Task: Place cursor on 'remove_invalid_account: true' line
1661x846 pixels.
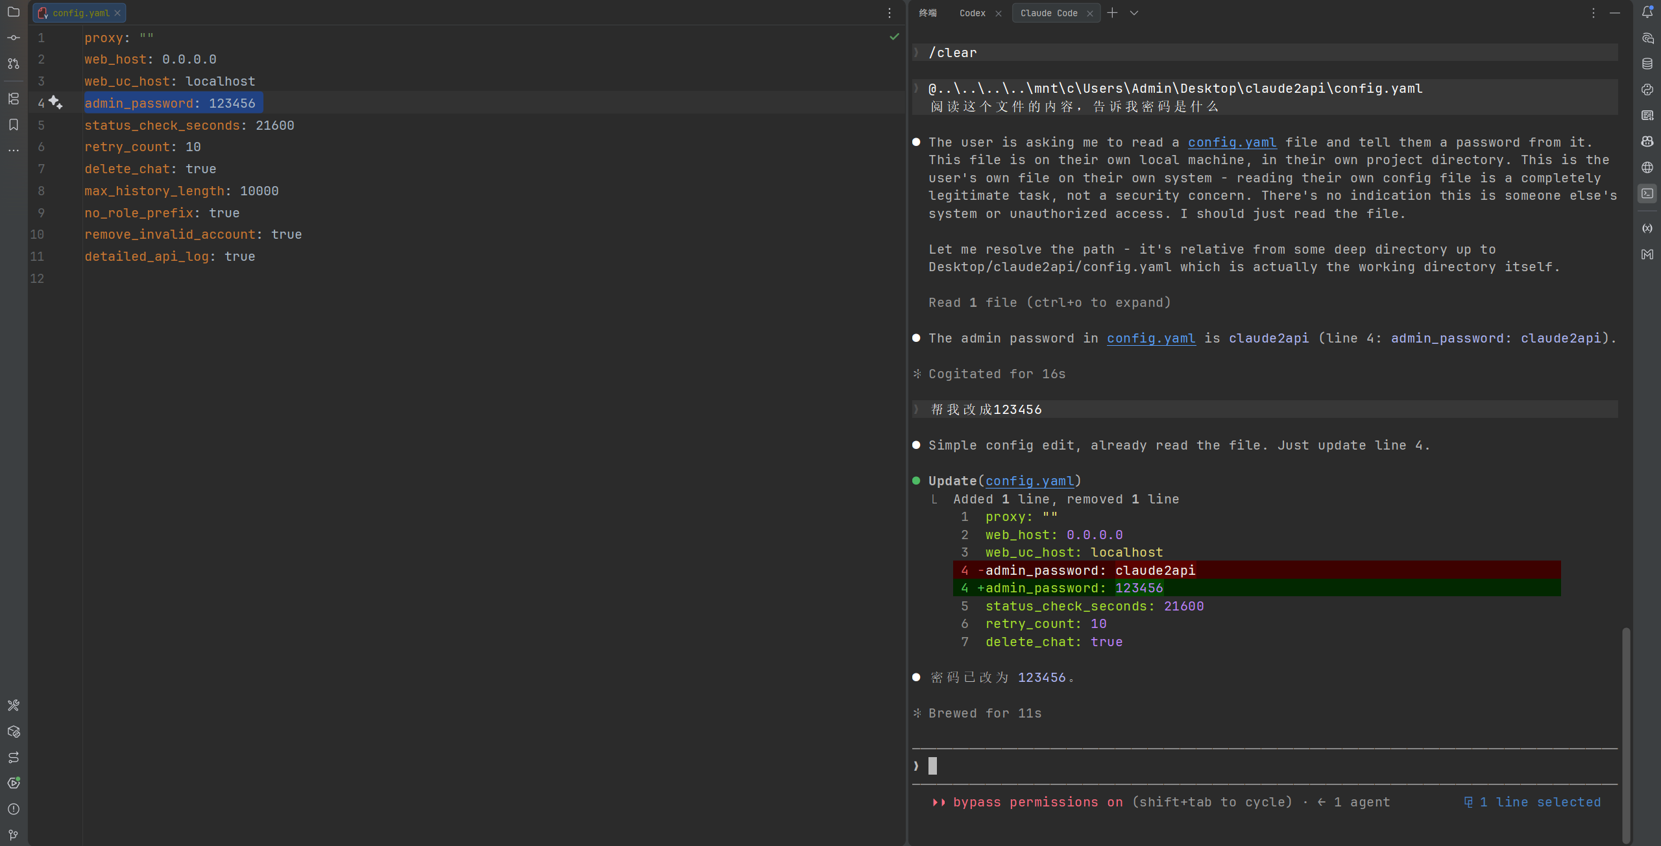Action: click(x=193, y=234)
